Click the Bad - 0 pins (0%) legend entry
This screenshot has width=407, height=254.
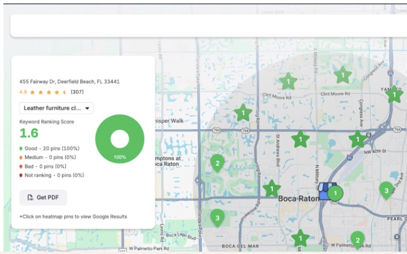(43, 166)
